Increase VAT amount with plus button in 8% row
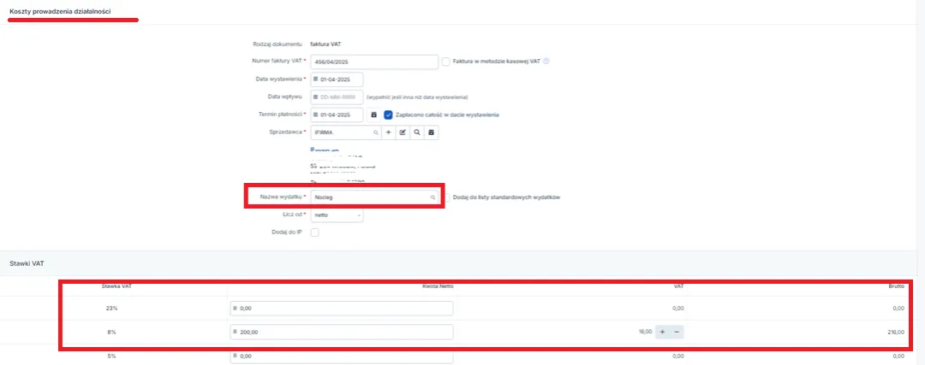925x365 pixels. (662, 332)
